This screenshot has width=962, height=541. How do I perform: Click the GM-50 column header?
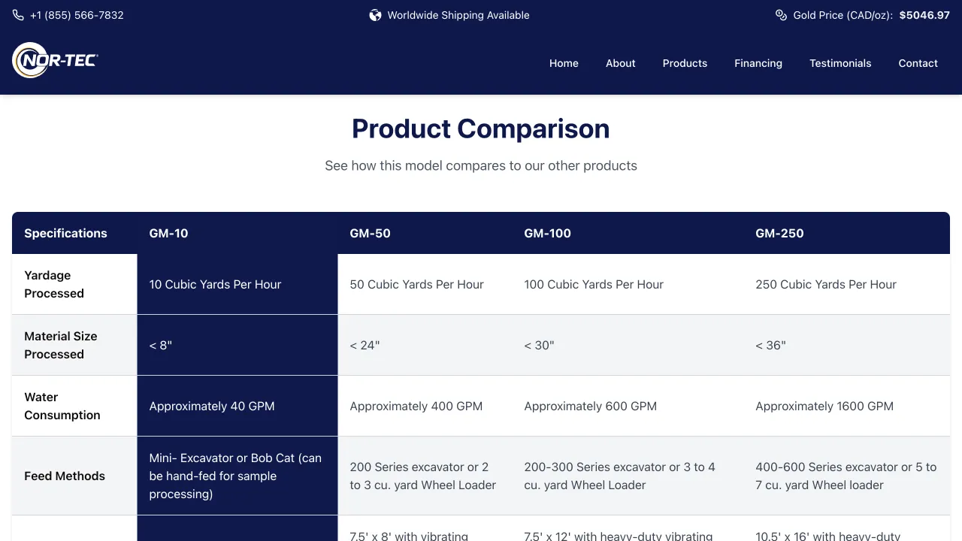pos(370,233)
